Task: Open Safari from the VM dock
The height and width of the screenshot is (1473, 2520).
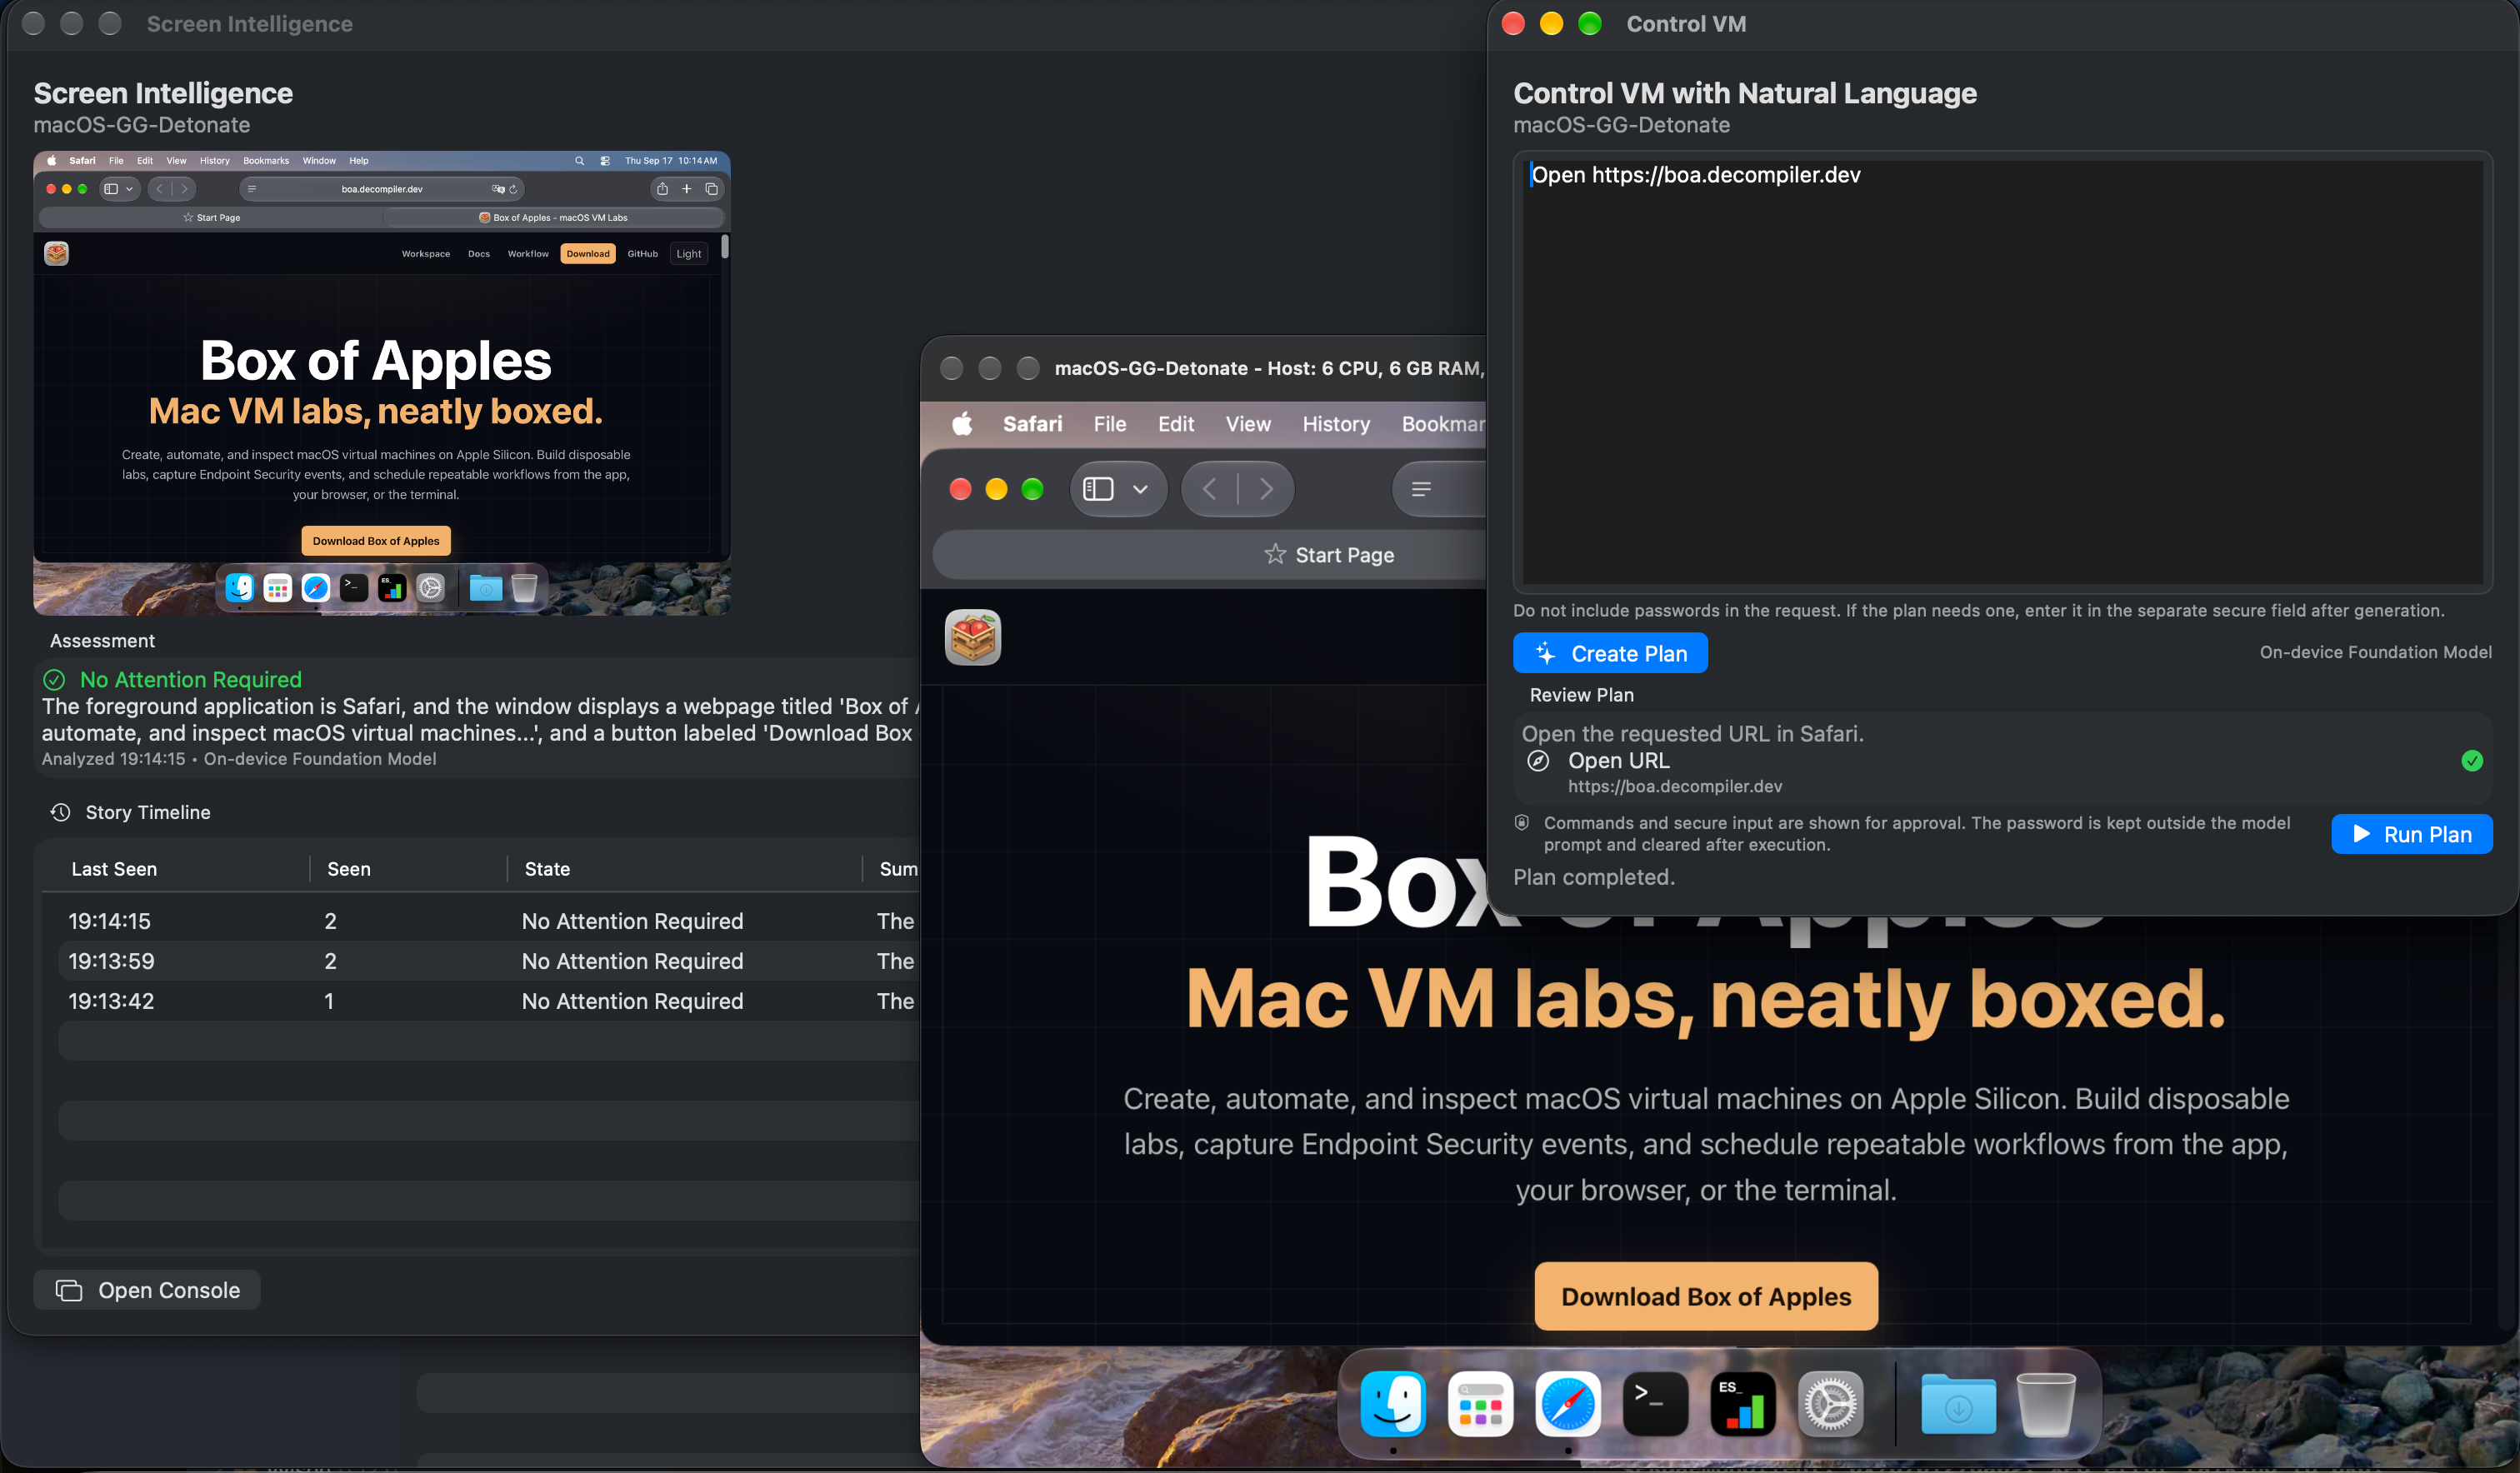Action: (1568, 1404)
